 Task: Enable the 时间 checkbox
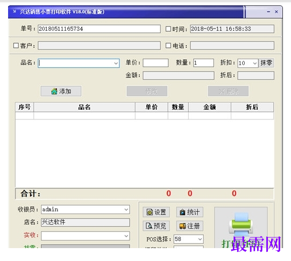[x=168, y=29]
